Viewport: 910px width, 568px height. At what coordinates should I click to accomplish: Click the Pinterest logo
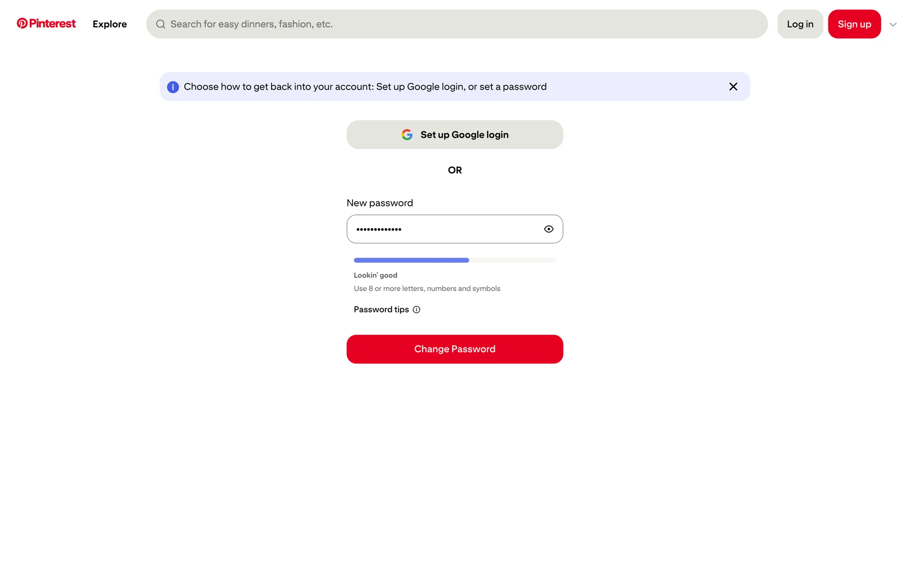coord(22,23)
